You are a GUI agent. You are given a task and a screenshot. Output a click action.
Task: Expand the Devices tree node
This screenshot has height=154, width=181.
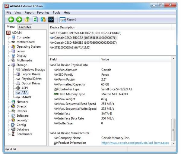click(x=9, y=111)
